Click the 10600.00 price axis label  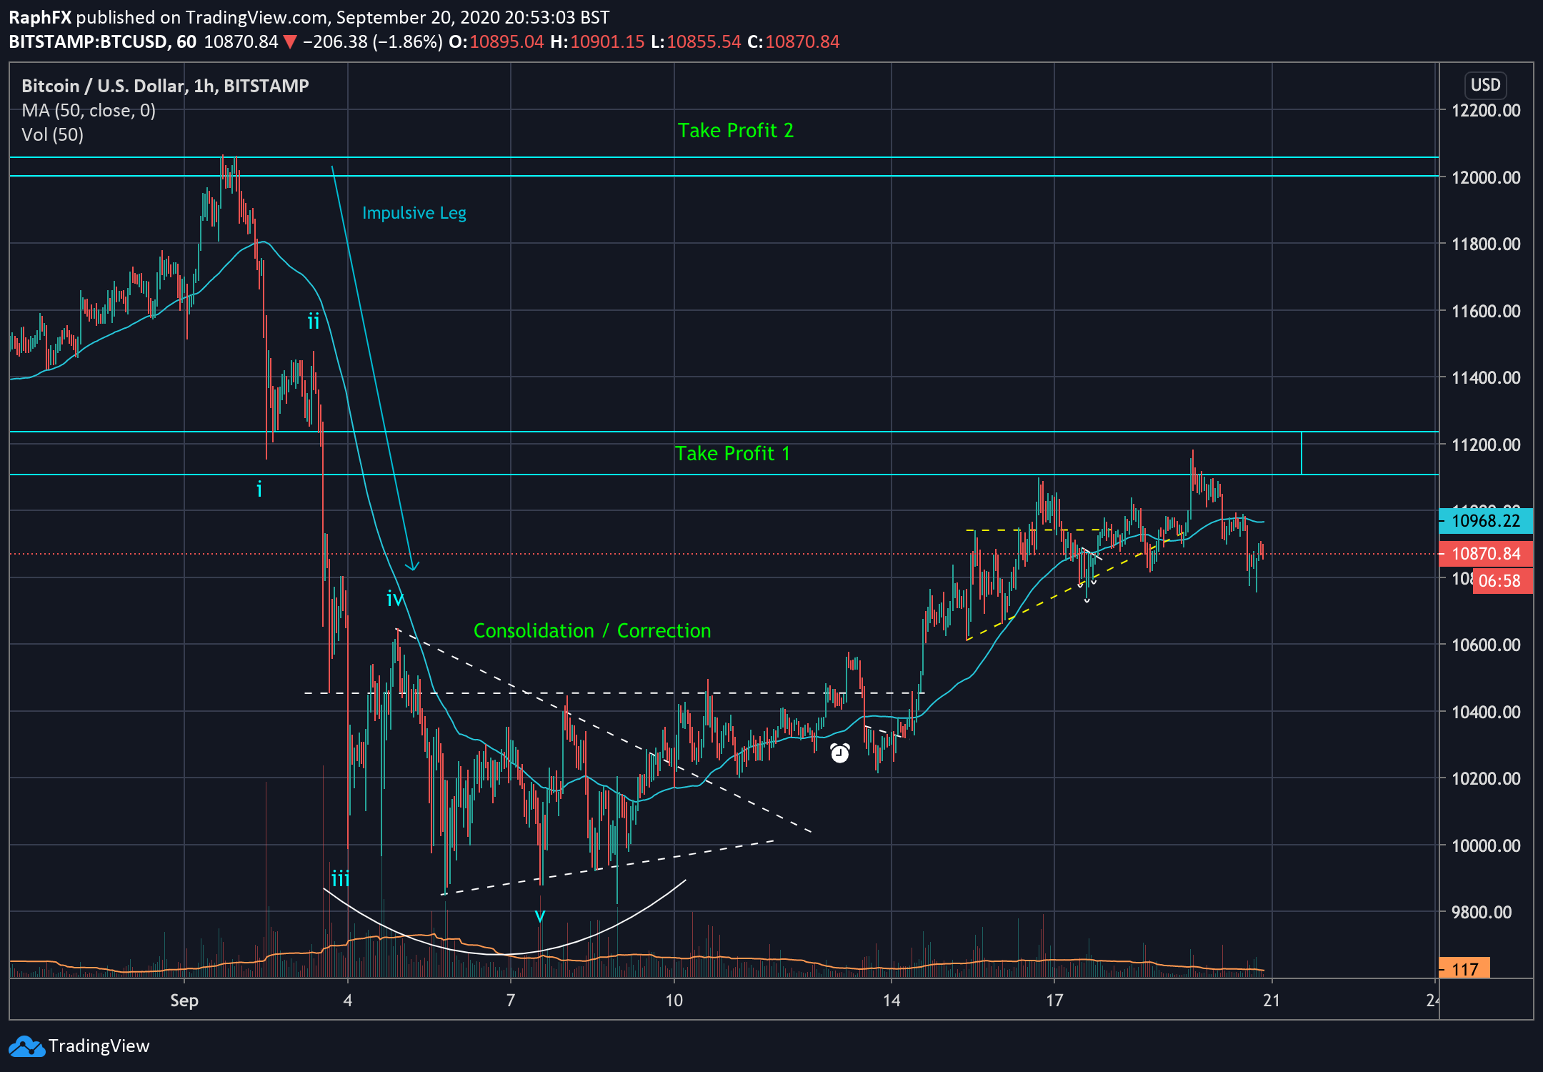[x=1486, y=645]
